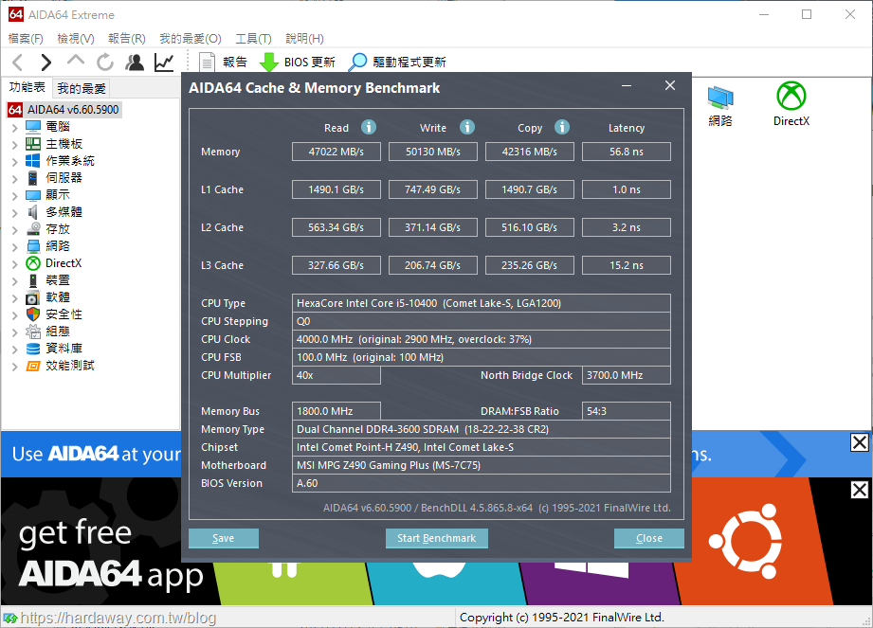Click the Back navigation arrow

coord(17,63)
